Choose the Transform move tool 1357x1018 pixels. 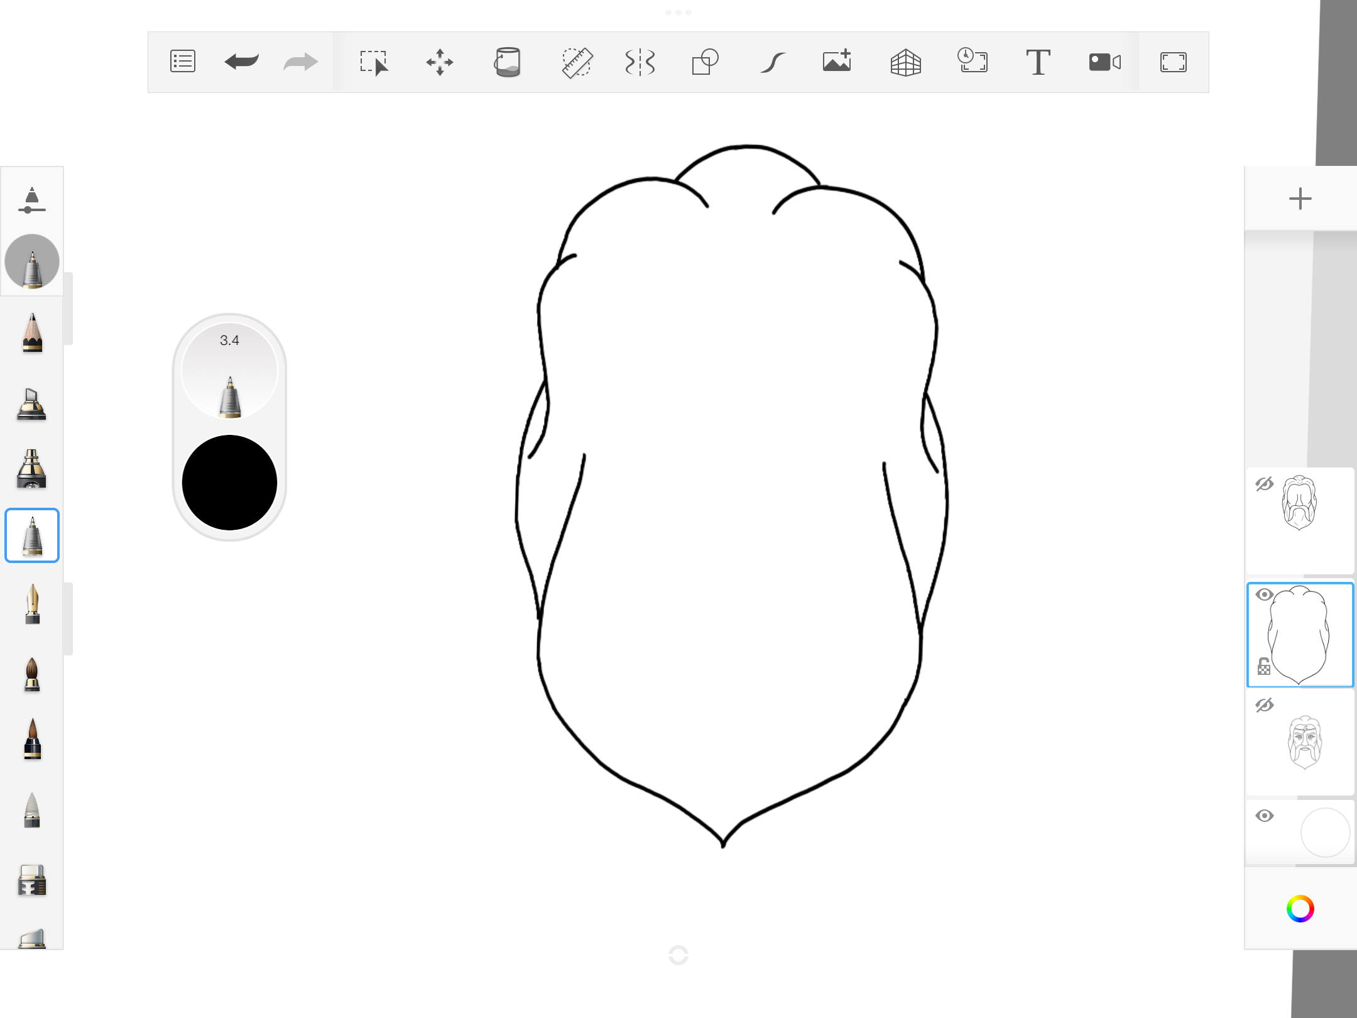tap(439, 62)
